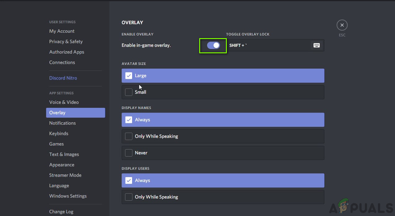Select Only While Speaking under Display Names
The height and width of the screenshot is (216, 395).
[x=129, y=136]
